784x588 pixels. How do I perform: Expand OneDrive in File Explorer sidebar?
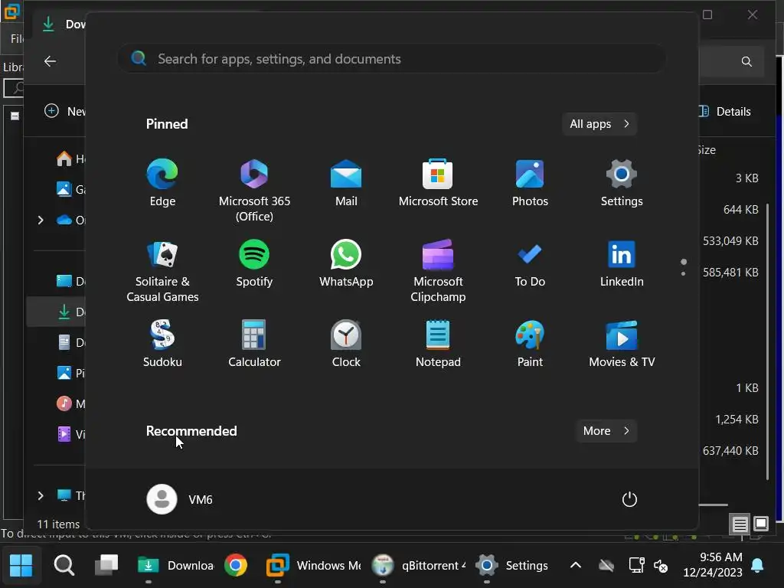tap(41, 220)
